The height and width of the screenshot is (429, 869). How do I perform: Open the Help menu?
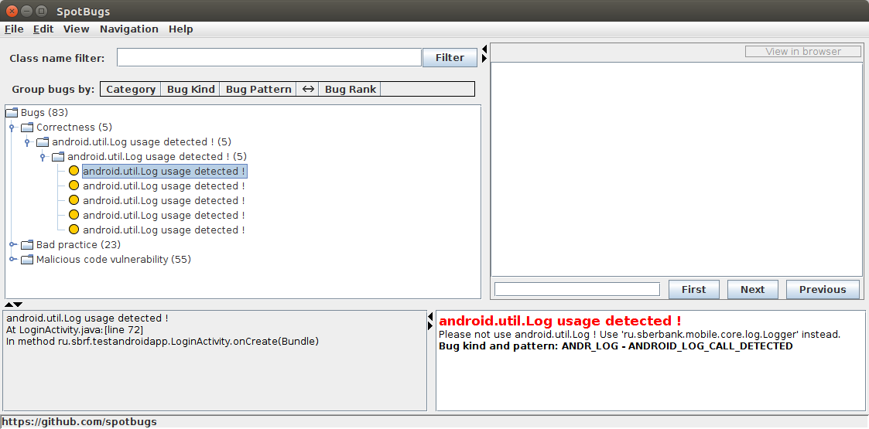[x=180, y=29]
